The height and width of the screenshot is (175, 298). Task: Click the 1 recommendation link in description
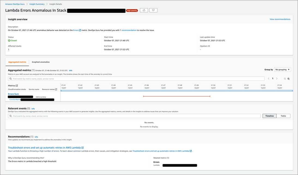pyautogui.click(x=128, y=30)
